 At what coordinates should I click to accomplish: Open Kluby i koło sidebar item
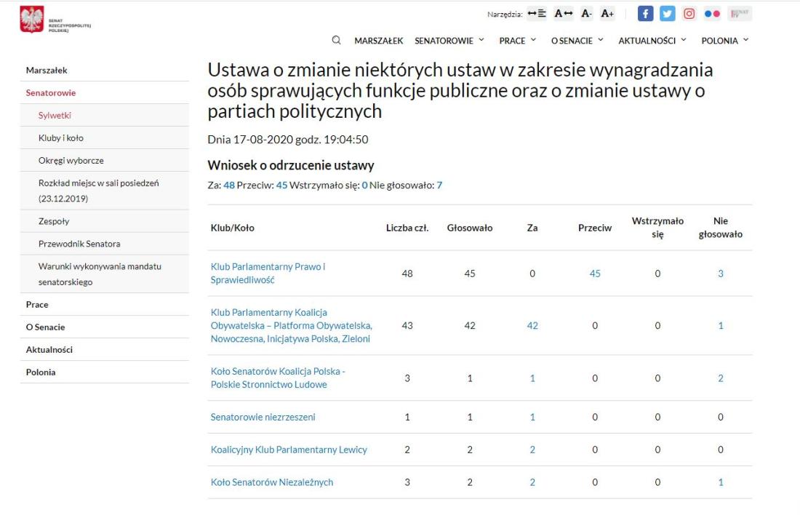[x=104, y=137]
